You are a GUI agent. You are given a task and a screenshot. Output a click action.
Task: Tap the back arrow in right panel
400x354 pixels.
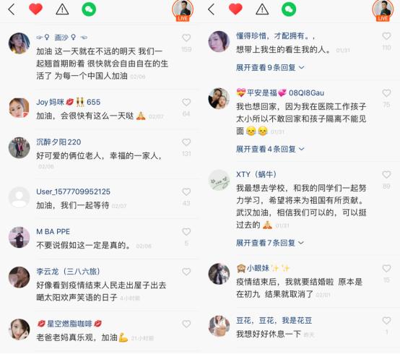pyautogui.click(x=212, y=9)
